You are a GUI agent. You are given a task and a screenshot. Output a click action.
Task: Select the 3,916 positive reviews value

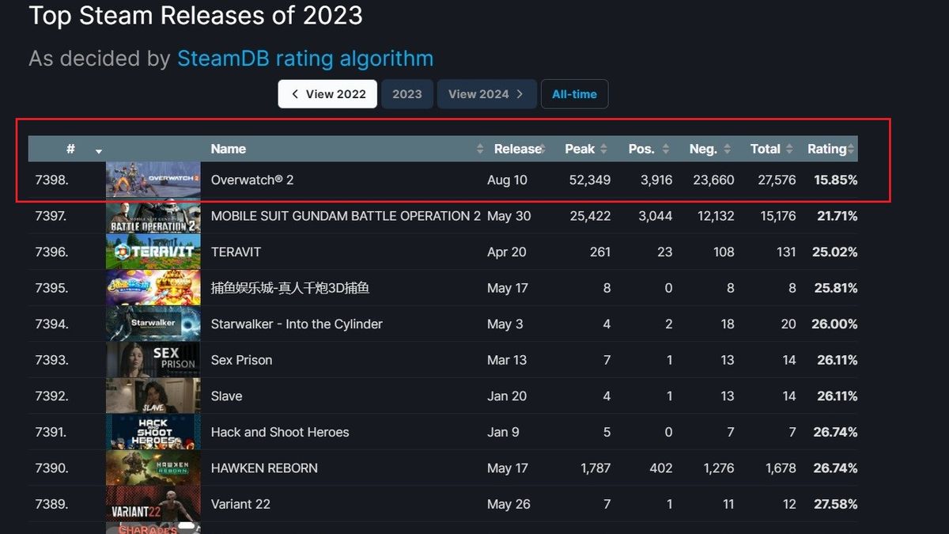(x=656, y=180)
